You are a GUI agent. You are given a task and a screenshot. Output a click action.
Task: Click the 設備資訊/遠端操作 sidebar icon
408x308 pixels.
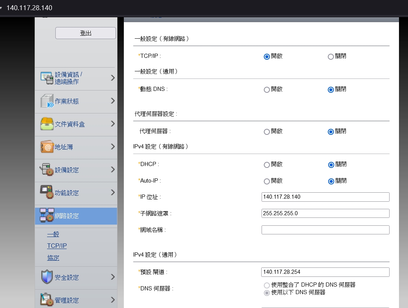(47, 78)
